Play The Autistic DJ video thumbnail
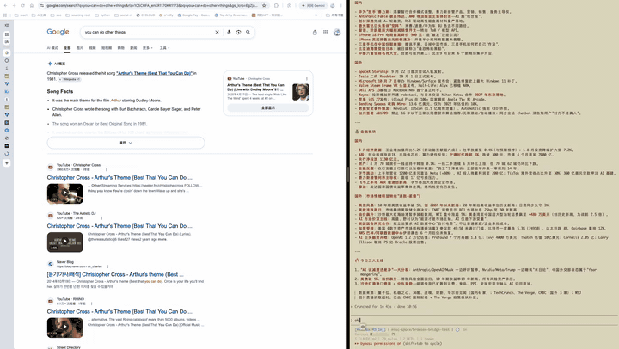Screen dimensions: 619x349 click(x=65, y=242)
